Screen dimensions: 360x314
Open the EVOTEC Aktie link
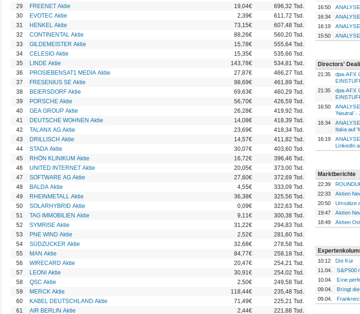click(48, 16)
